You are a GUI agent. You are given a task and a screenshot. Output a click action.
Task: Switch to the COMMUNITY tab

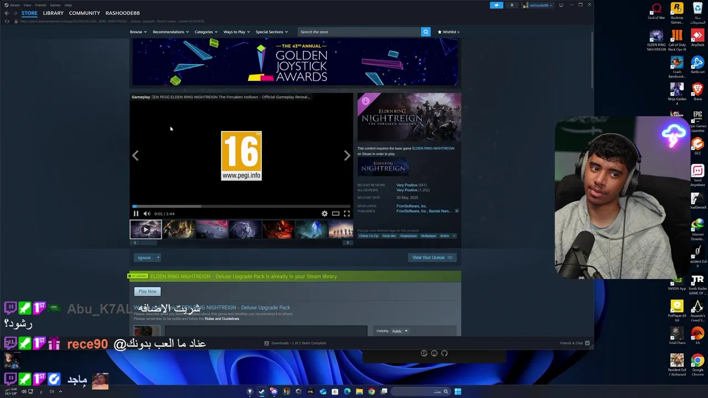coord(85,13)
